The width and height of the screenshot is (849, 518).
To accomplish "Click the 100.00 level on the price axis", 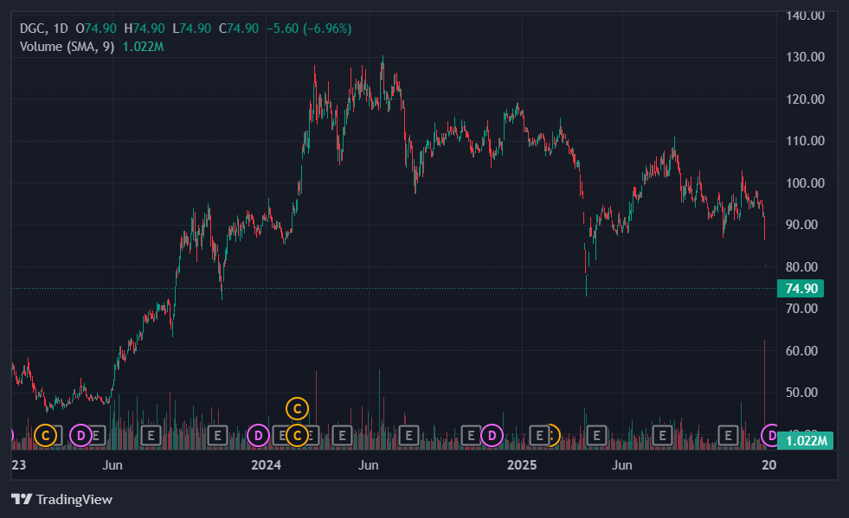I will (x=805, y=183).
